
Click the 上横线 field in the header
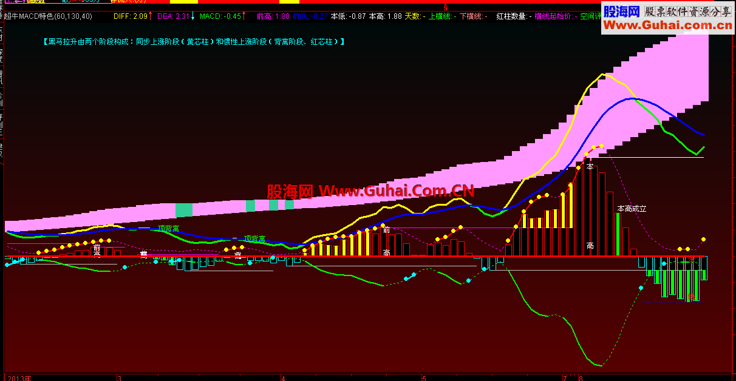click(x=442, y=16)
